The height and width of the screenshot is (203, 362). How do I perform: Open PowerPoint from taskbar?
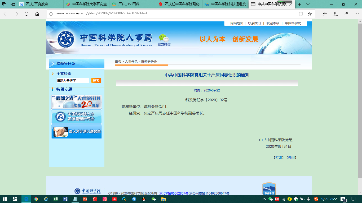click(85, 199)
